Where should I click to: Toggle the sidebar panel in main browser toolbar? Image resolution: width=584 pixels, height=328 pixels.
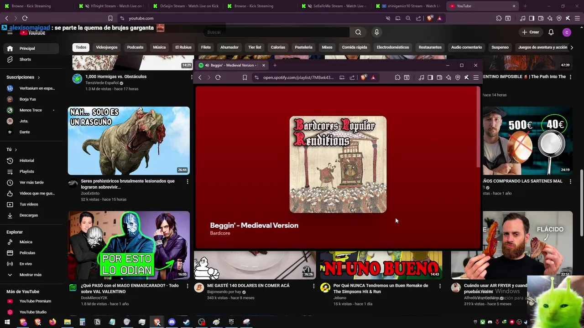point(532,18)
